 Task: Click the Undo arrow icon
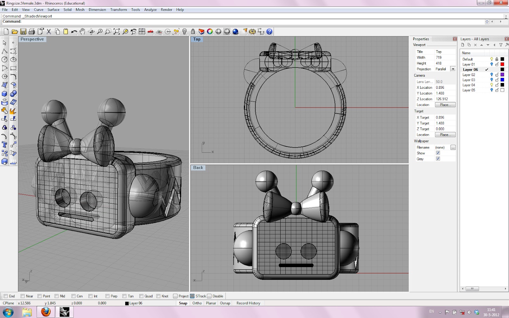pos(74,31)
